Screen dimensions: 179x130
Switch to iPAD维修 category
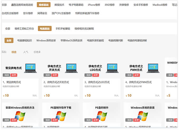coord(110,5)
